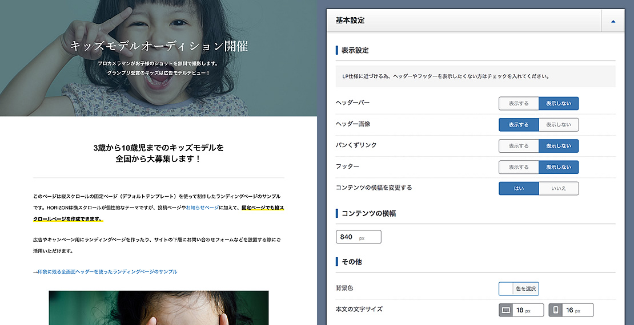Set ヘッダー画像 to 表示する

point(519,125)
